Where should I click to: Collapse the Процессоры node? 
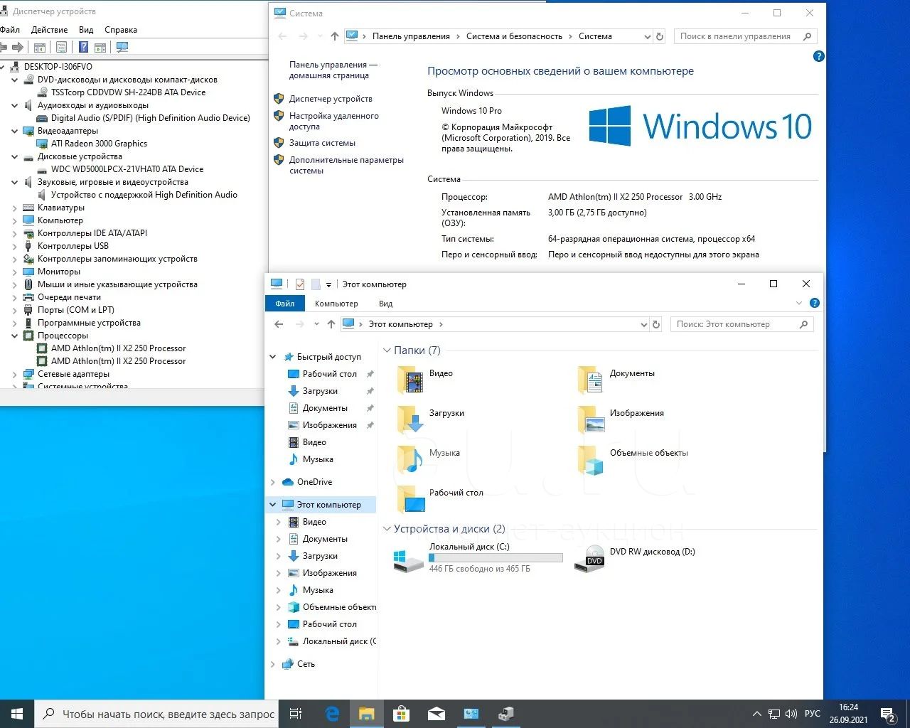click(x=15, y=336)
